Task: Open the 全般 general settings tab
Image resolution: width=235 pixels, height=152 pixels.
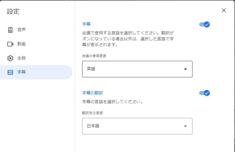Action: click(x=36, y=58)
